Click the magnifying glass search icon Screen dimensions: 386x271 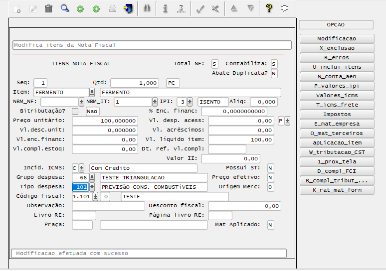[65, 8]
